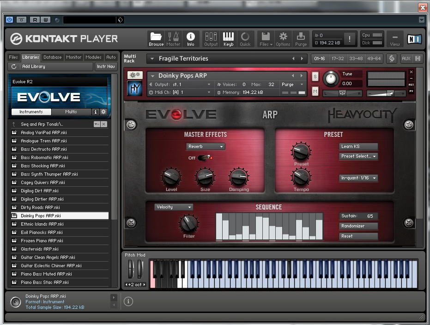Image resolution: width=430 pixels, height=325 pixels.
Task: Go up to parent folder in library
Action: [14, 124]
